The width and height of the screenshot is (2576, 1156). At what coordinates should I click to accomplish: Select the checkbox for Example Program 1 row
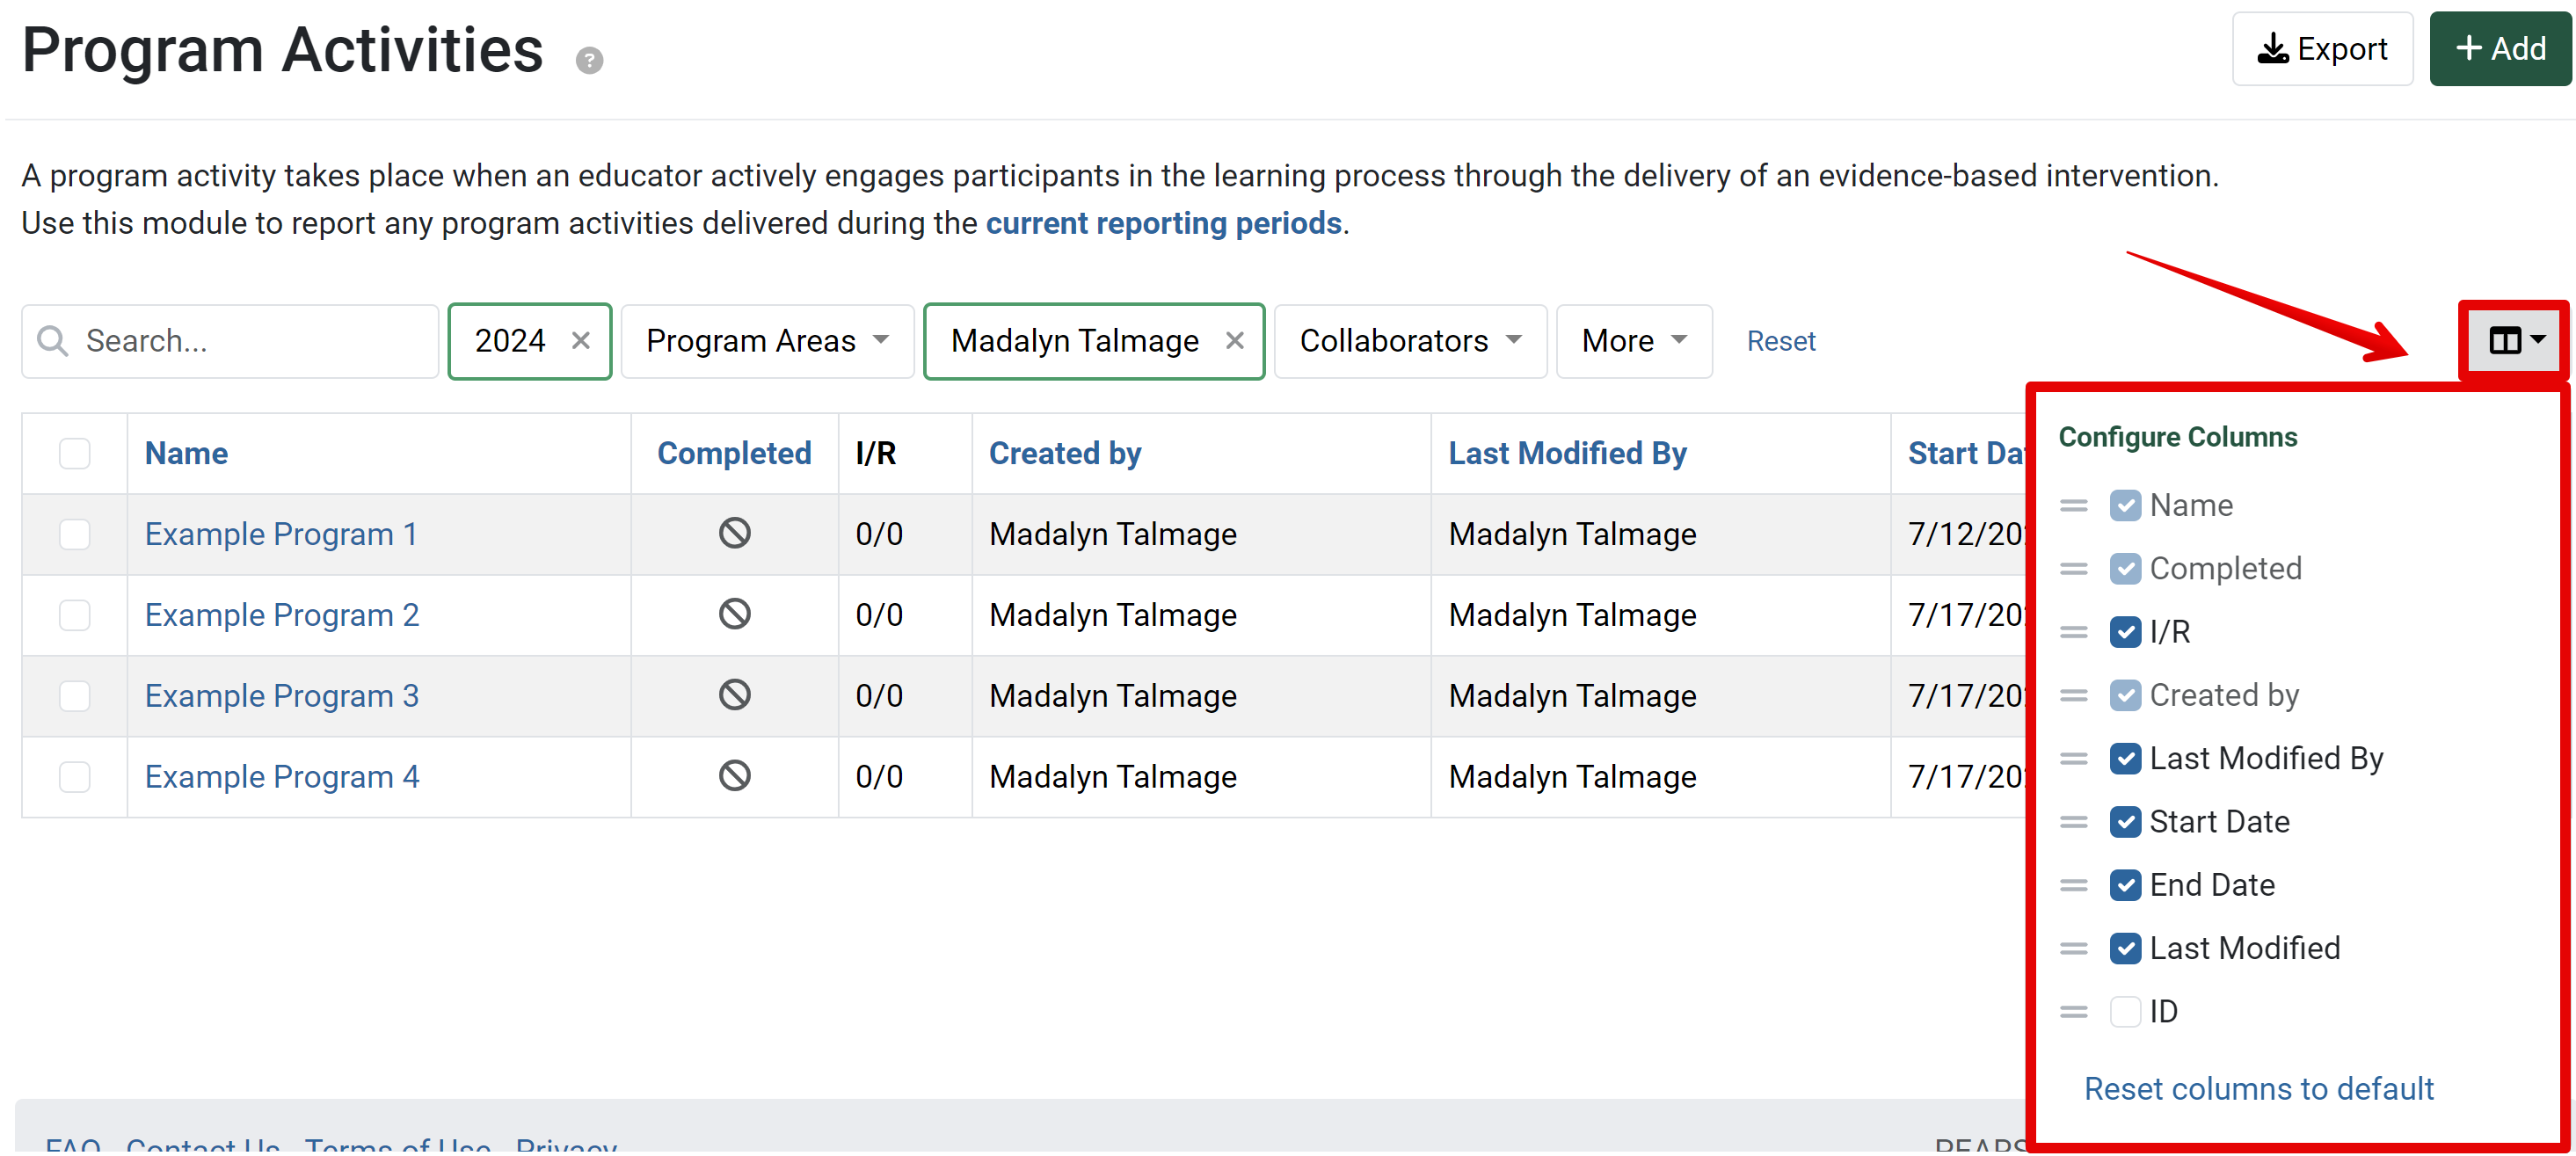[74, 534]
